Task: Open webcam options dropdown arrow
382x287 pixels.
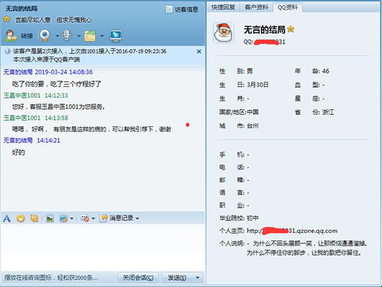Action: (57, 36)
